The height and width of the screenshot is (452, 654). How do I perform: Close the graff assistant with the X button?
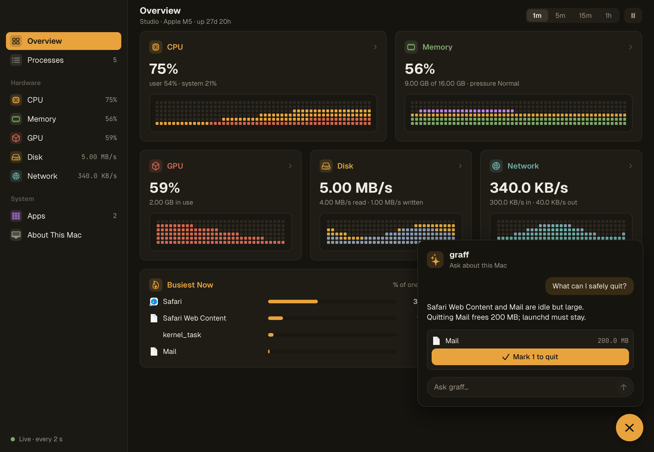[629, 428]
